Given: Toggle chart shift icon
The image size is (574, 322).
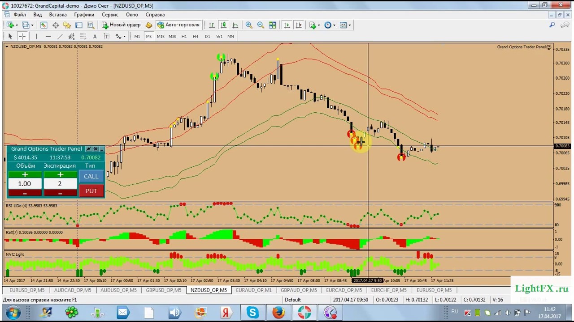Looking at the screenshot, I should (x=299, y=25).
